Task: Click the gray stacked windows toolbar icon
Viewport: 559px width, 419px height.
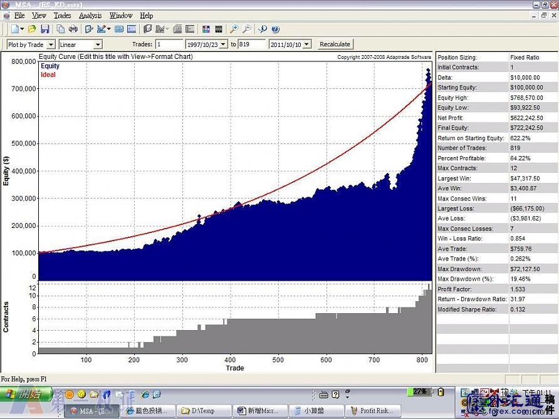Action: 177,29
